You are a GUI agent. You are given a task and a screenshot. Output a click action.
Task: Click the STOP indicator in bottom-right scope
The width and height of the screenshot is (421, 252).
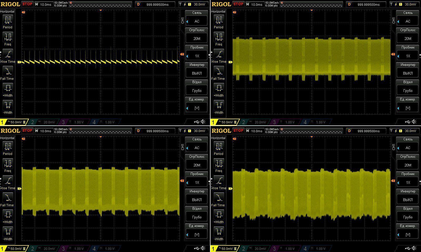238,130
